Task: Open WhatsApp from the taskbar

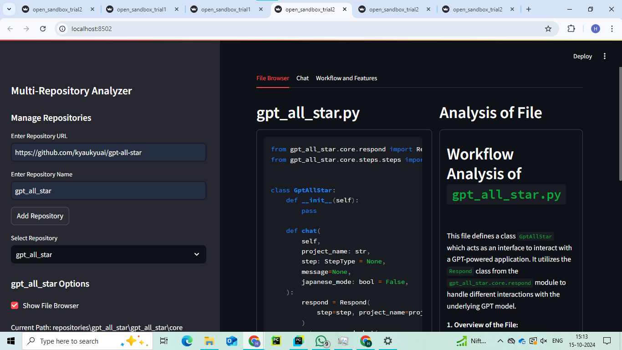Action: (x=321, y=341)
